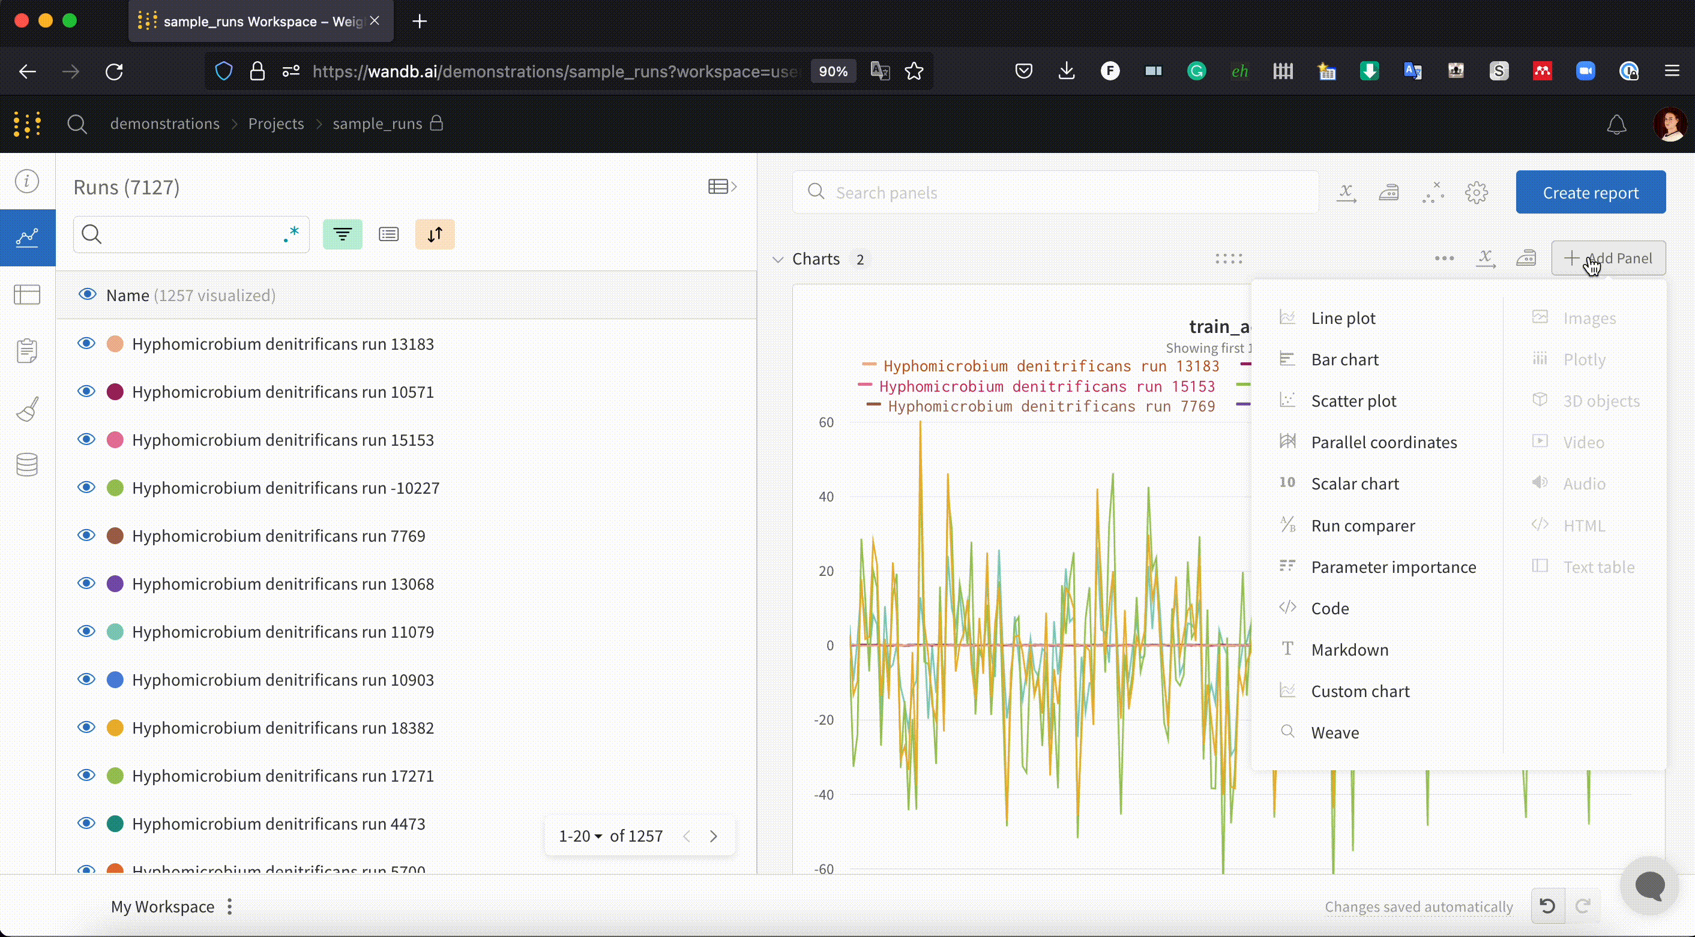Open the runs table view in sidebar
This screenshot has height=937, width=1695.
[x=27, y=295]
